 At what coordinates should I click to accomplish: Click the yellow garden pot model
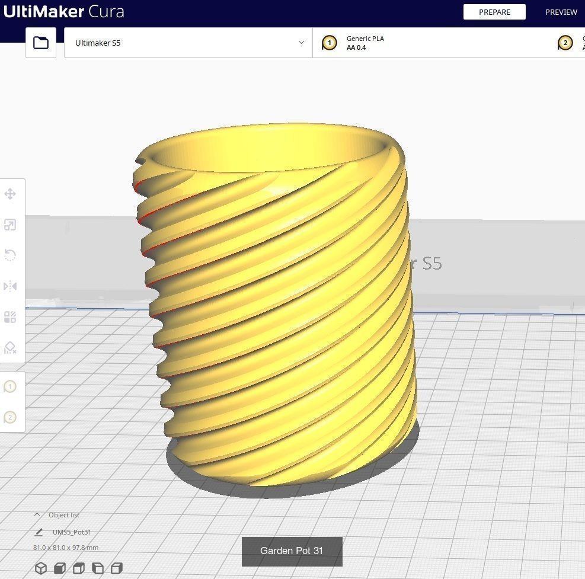(x=276, y=306)
